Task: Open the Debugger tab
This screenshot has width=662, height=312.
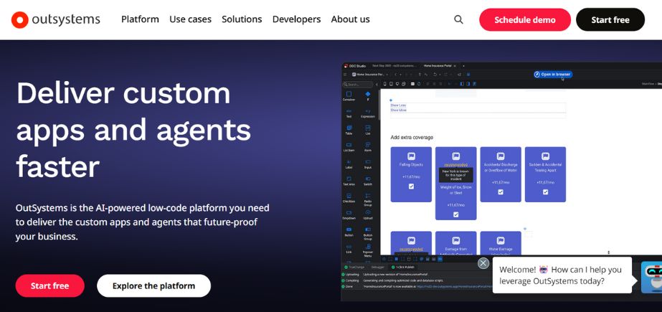Action: coord(378,268)
